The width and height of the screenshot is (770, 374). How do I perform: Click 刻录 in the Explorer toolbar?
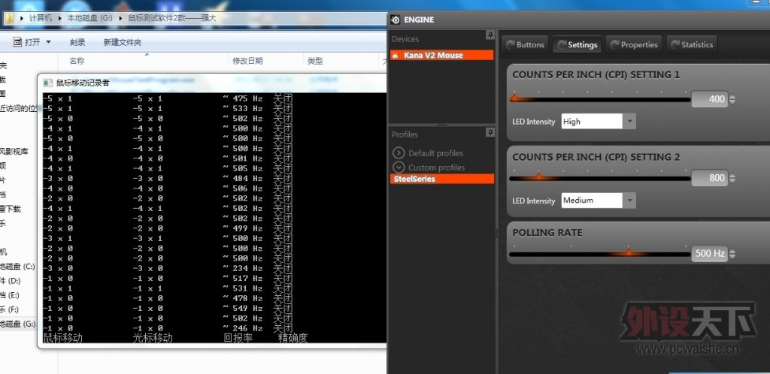(x=77, y=42)
